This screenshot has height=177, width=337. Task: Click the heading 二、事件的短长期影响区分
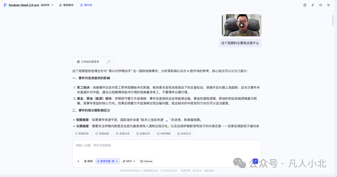(x=91, y=110)
